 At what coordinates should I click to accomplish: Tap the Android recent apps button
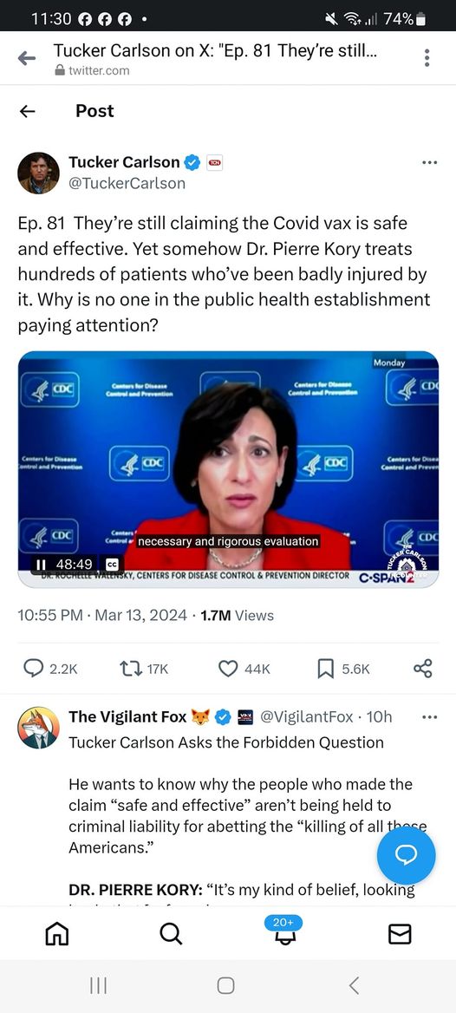click(98, 985)
